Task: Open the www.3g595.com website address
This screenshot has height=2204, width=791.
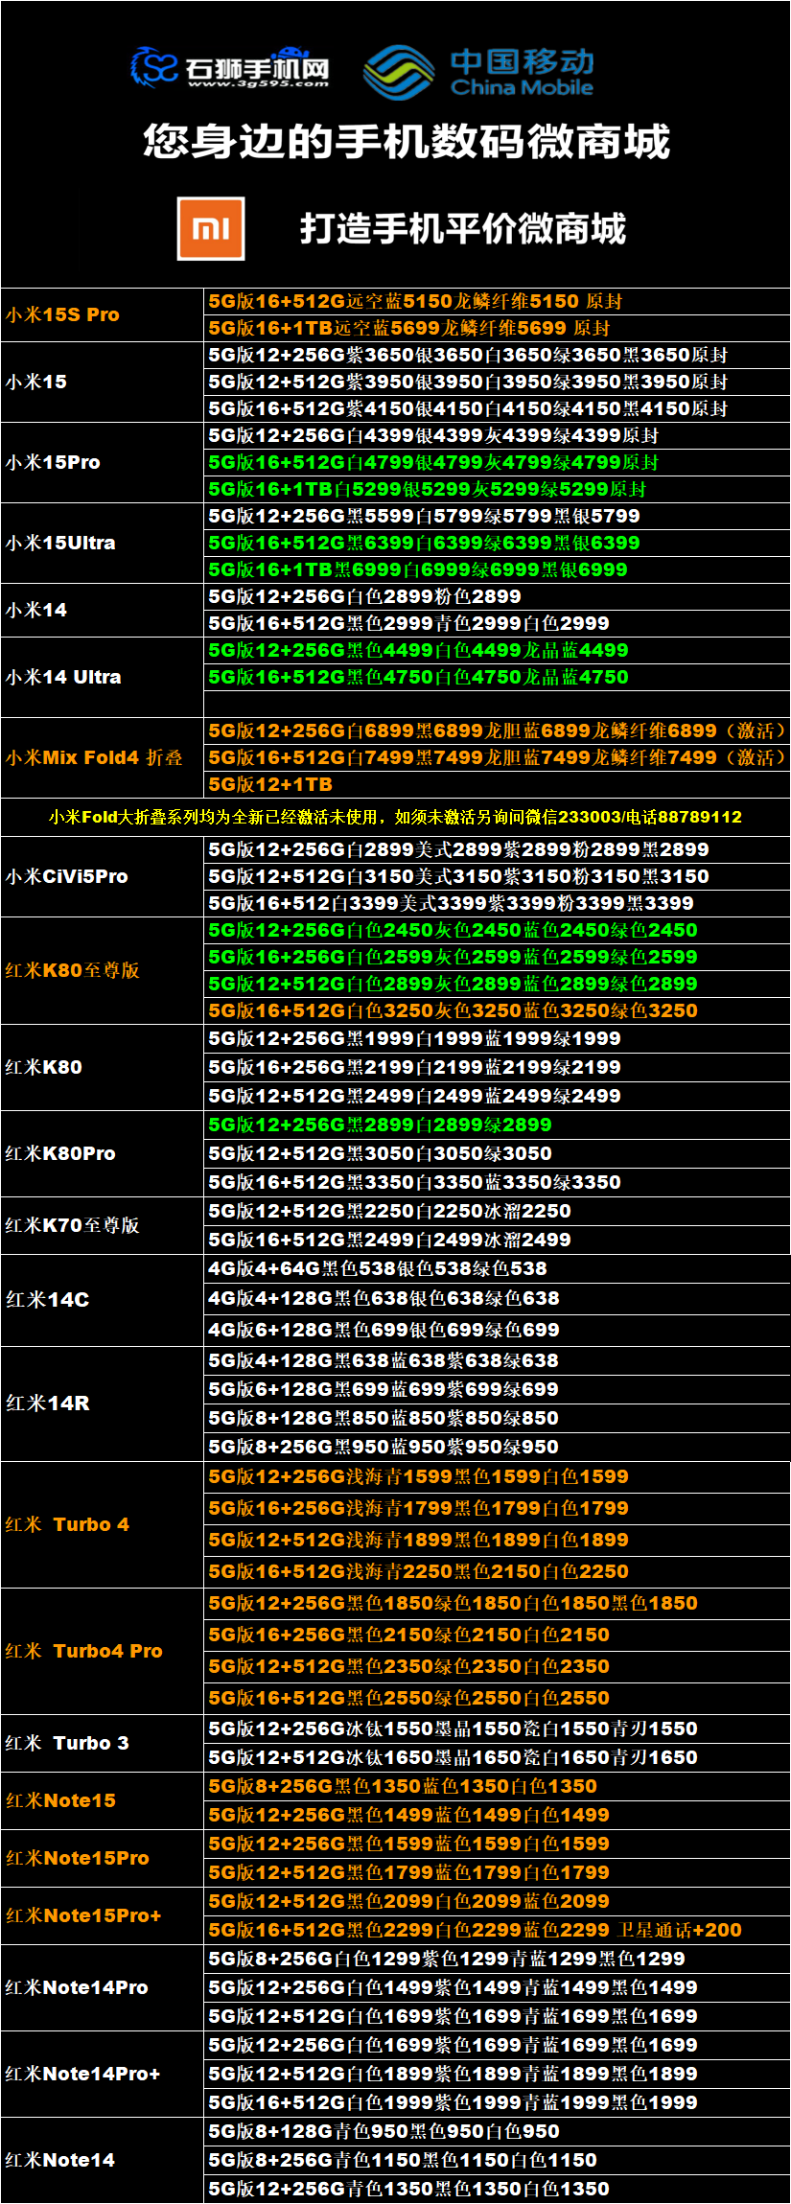Action: 258,83
